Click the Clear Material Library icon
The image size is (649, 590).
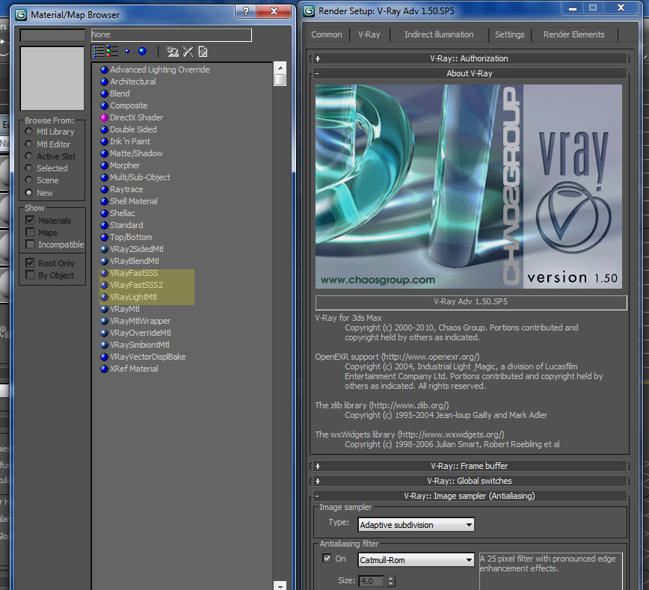coord(203,52)
